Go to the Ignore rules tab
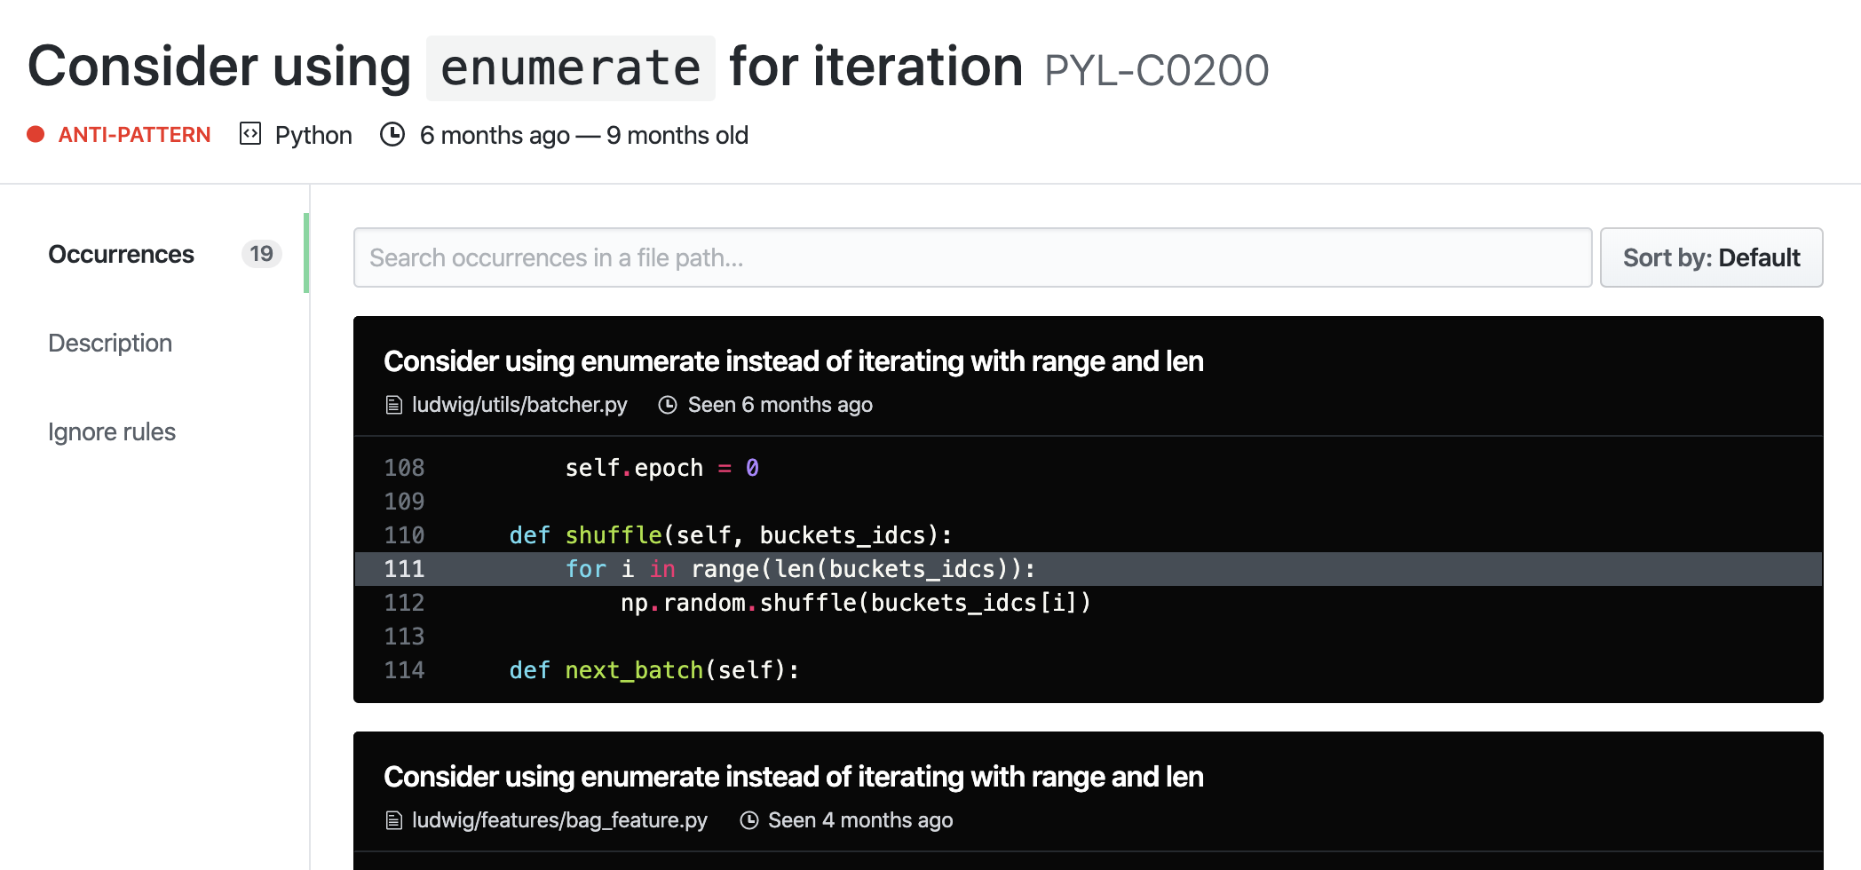The image size is (1861, 870). pyautogui.click(x=112, y=431)
